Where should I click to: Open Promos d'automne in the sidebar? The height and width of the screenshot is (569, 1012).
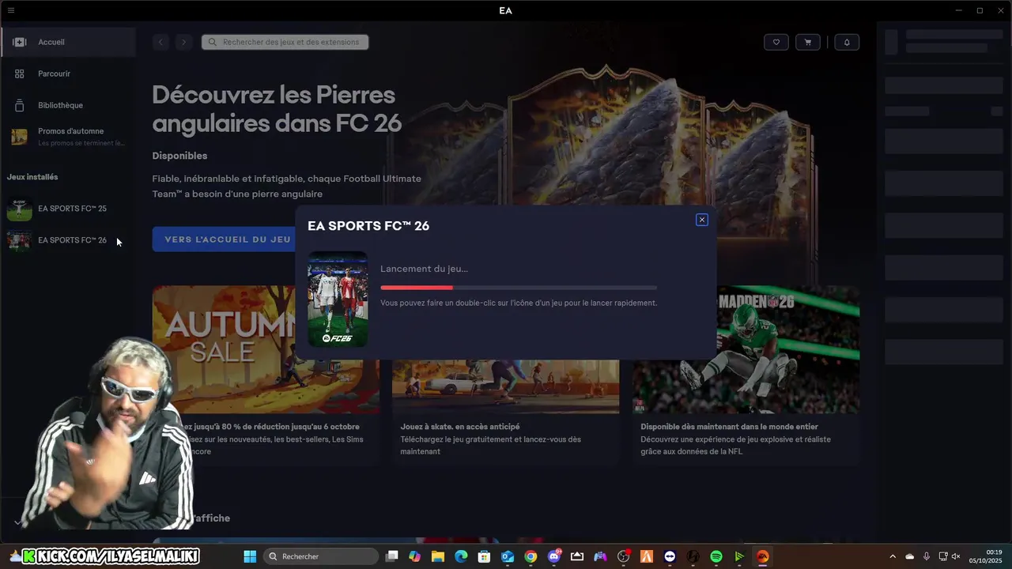pos(68,137)
